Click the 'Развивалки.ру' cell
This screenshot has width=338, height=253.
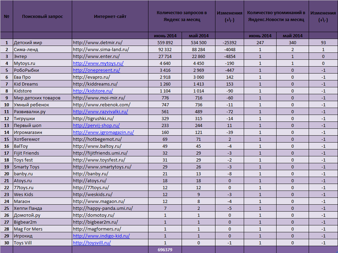pyautogui.click(x=42, y=112)
